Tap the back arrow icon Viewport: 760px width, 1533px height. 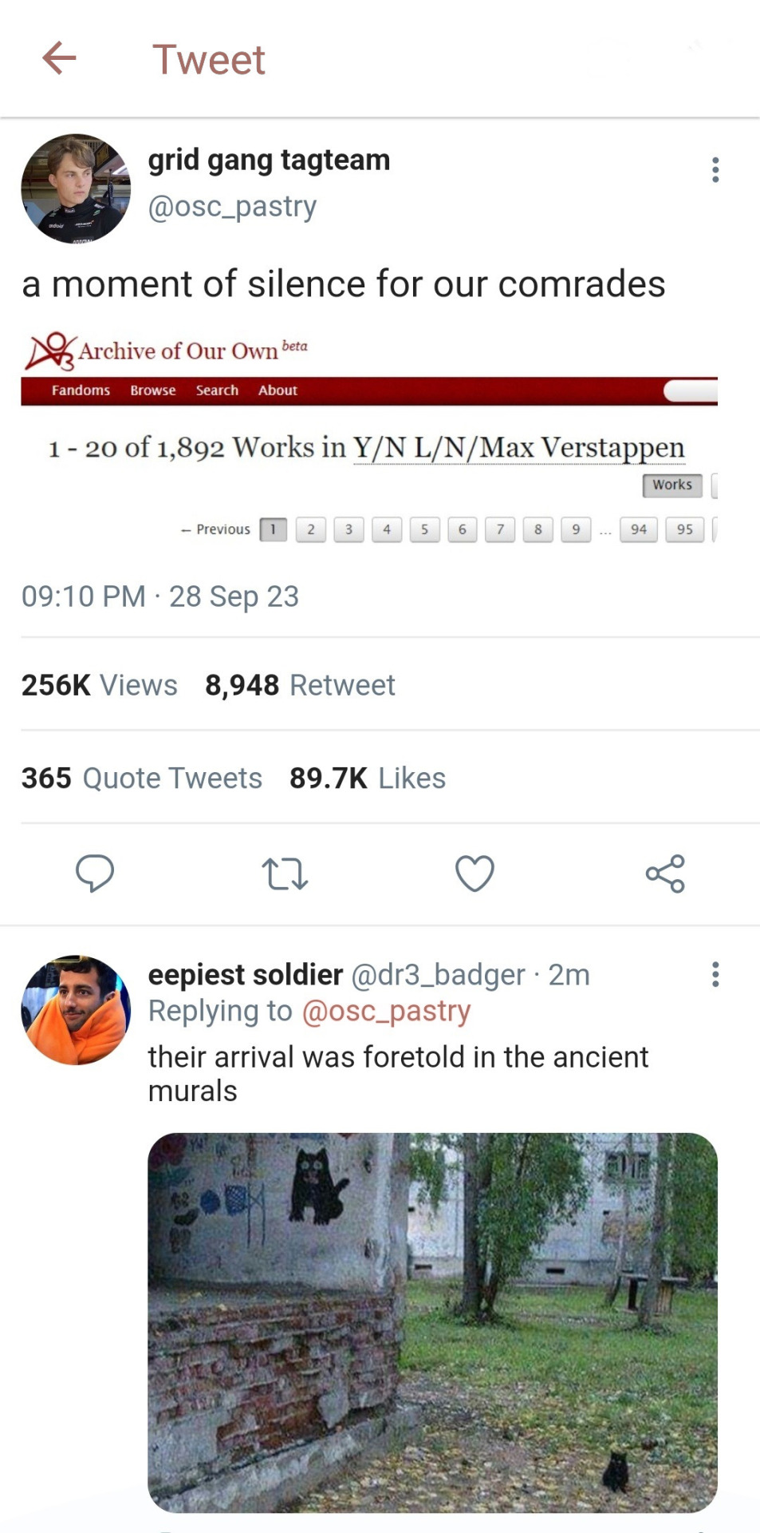click(59, 58)
